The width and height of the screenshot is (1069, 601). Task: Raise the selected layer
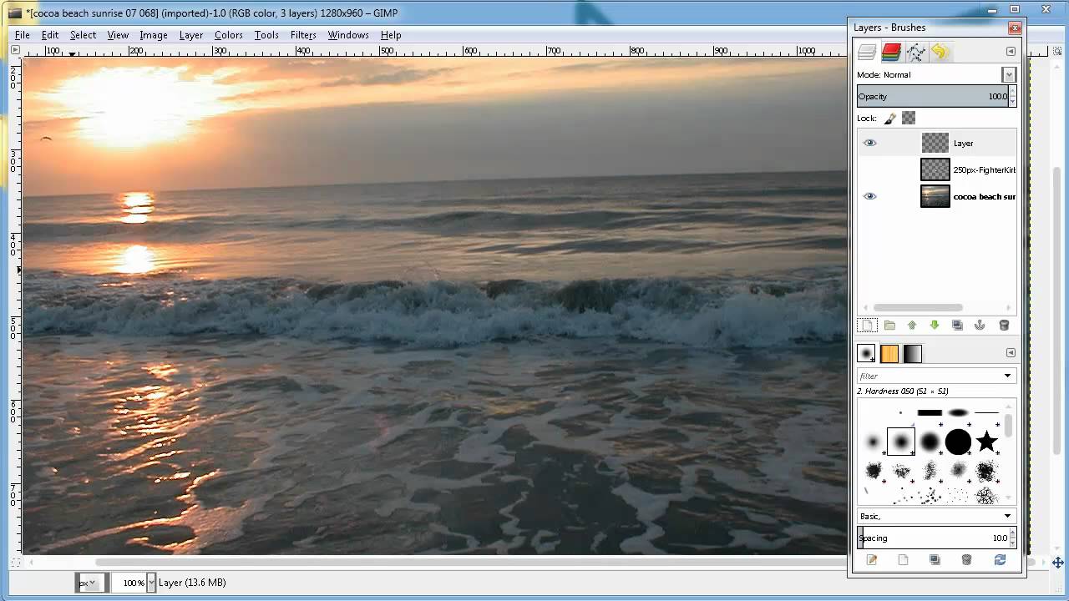pyautogui.click(x=912, y=326)
